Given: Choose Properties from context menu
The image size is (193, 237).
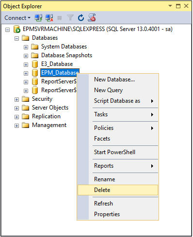Looking at the screenshot, I should coord(118,214).
